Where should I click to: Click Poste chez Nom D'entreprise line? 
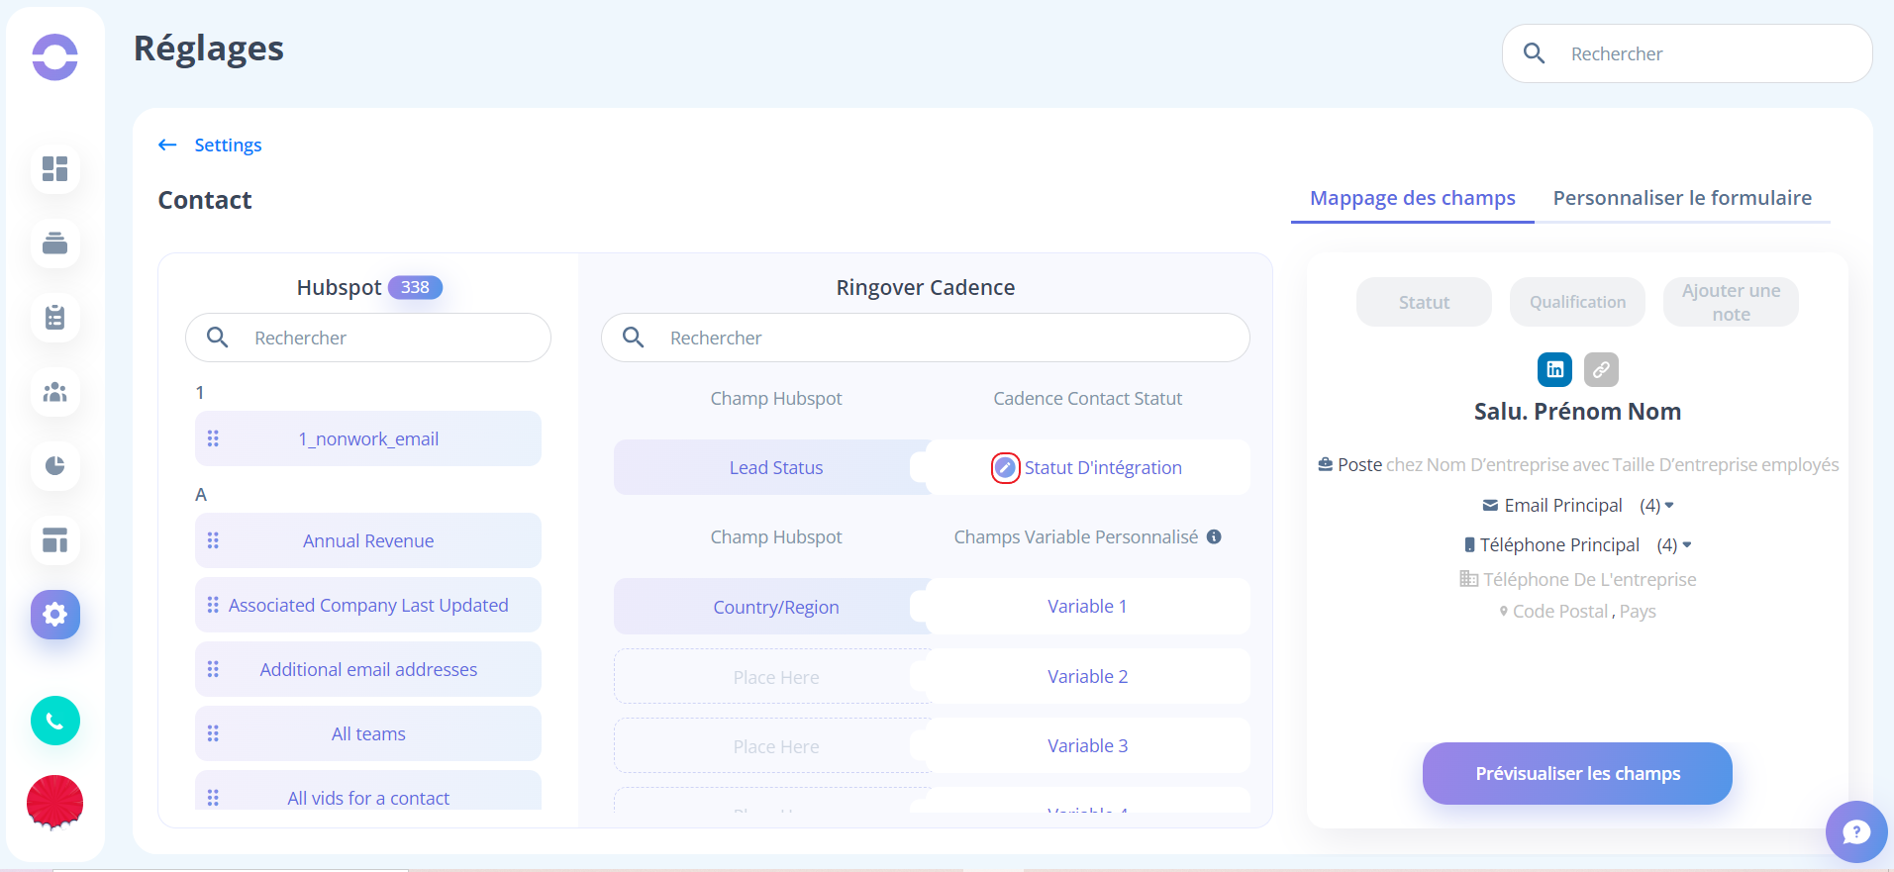(1578, 464)
